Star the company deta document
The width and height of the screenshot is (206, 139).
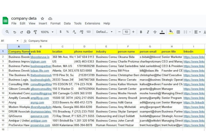42,18
